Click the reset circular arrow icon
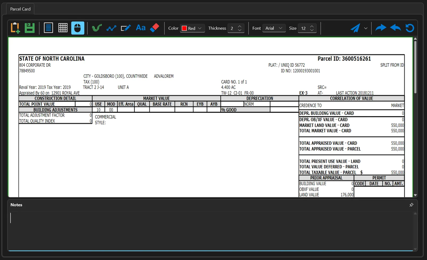Image resolution: width=427 pixels, height=260 pixels. point(410,28)
